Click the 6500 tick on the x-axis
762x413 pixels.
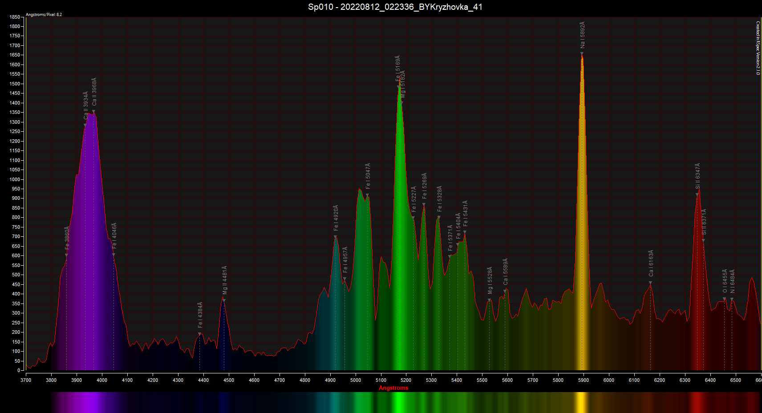pos(736,380)
